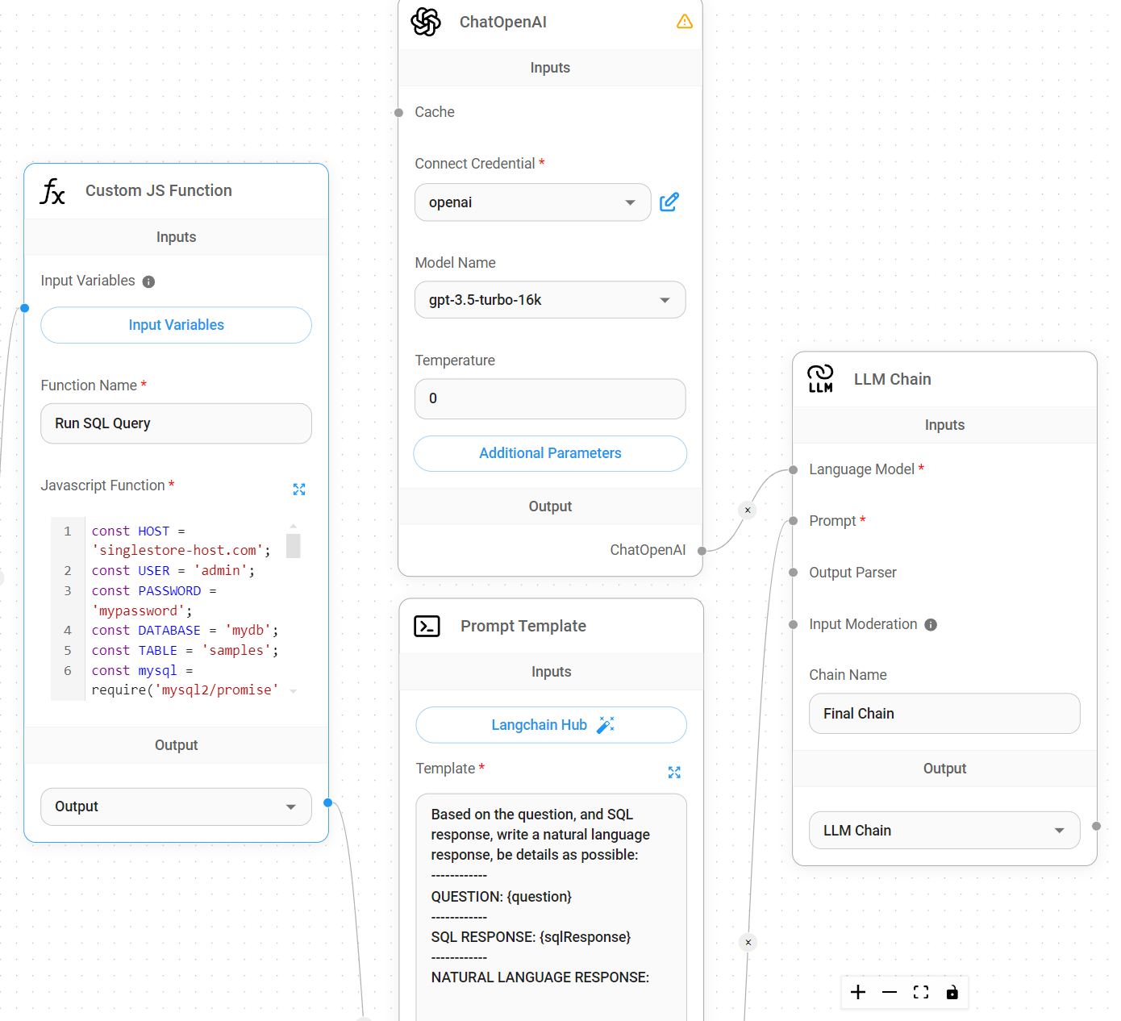The height and width of the screenshot is (1021, 1121).
Task: Open the Custom JS Function Output dropdown
Action: [x=176, y=806]
